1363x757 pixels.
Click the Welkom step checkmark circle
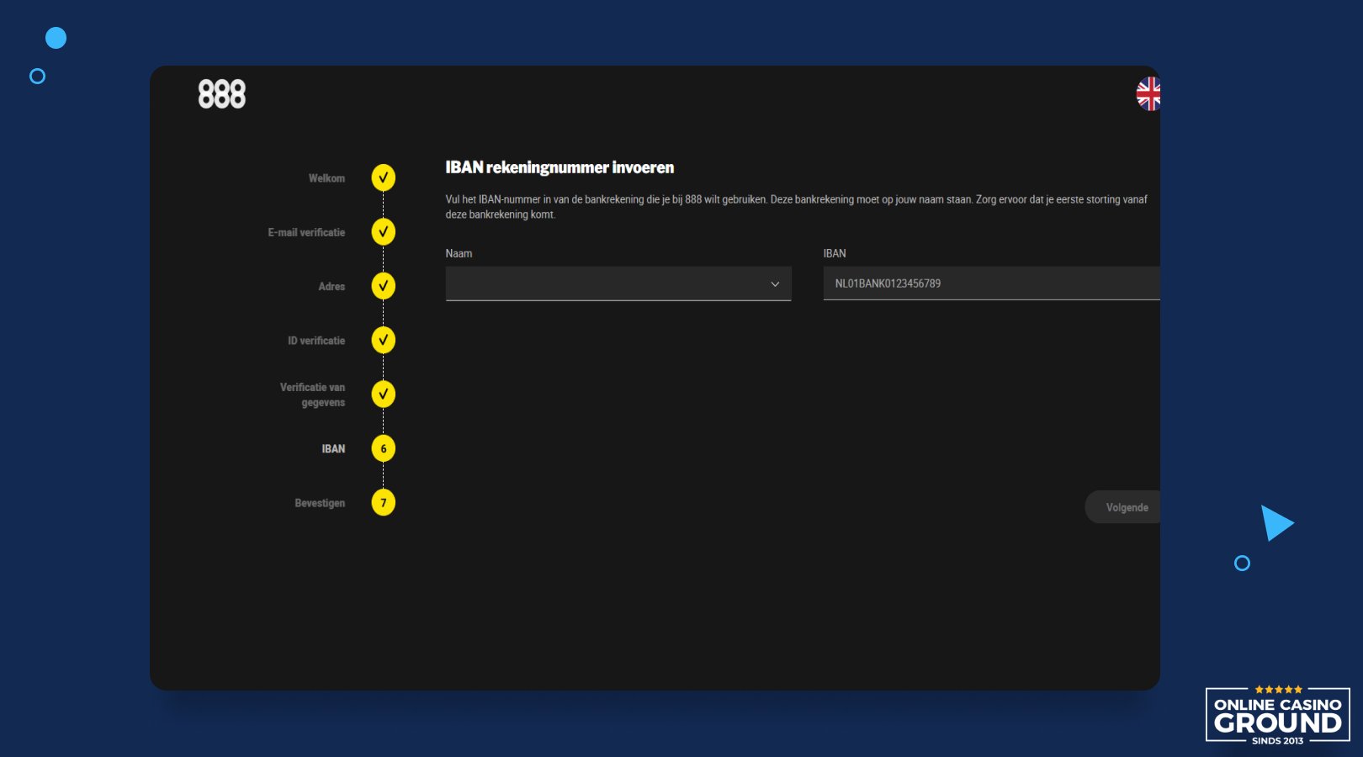pos(384,177)
